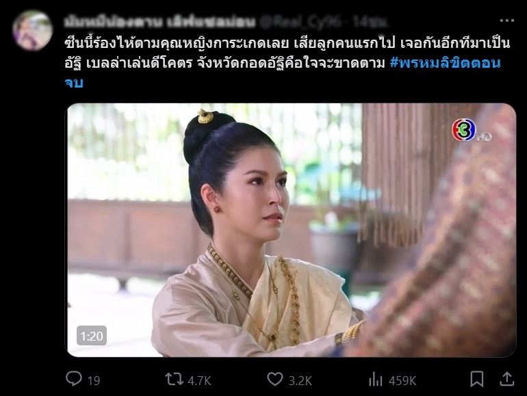Play the embedded video clip
The height and width of the screenshot is (396, 527).
coord(292,230)
